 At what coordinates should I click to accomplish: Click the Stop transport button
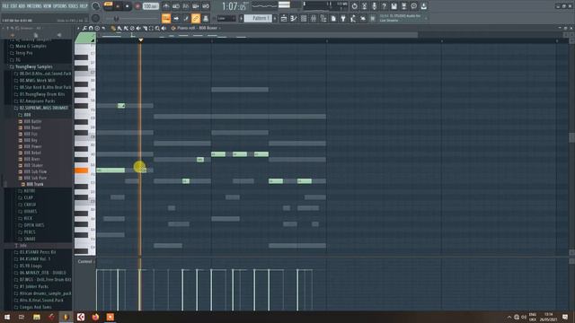point(128,6)
